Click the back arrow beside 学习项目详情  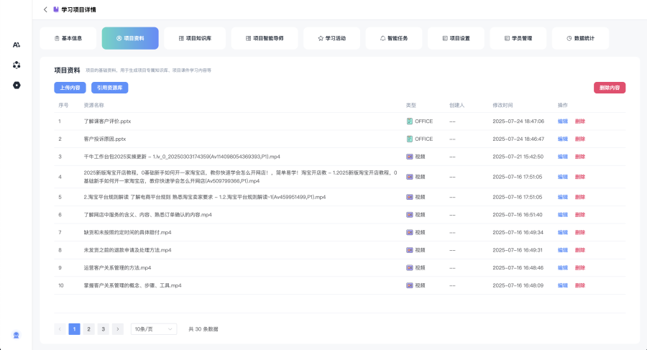45,10
